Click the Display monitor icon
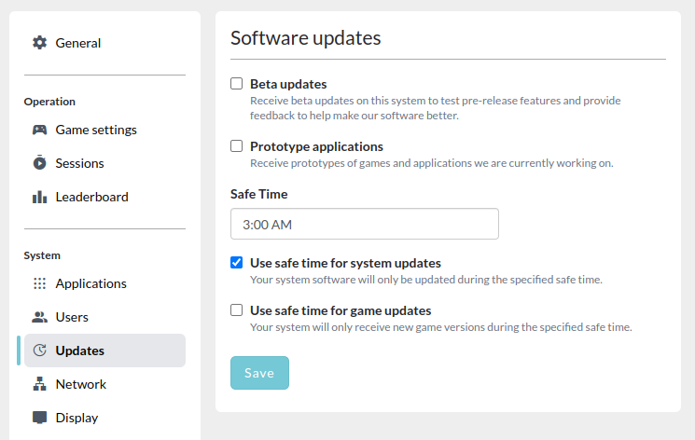 click(x=39, y=417)
